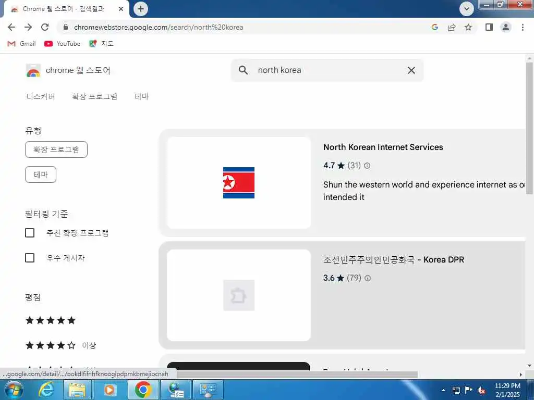The image size is (534, 400).
Task: View site info via the lock icon
Action: tap(66, 27)
